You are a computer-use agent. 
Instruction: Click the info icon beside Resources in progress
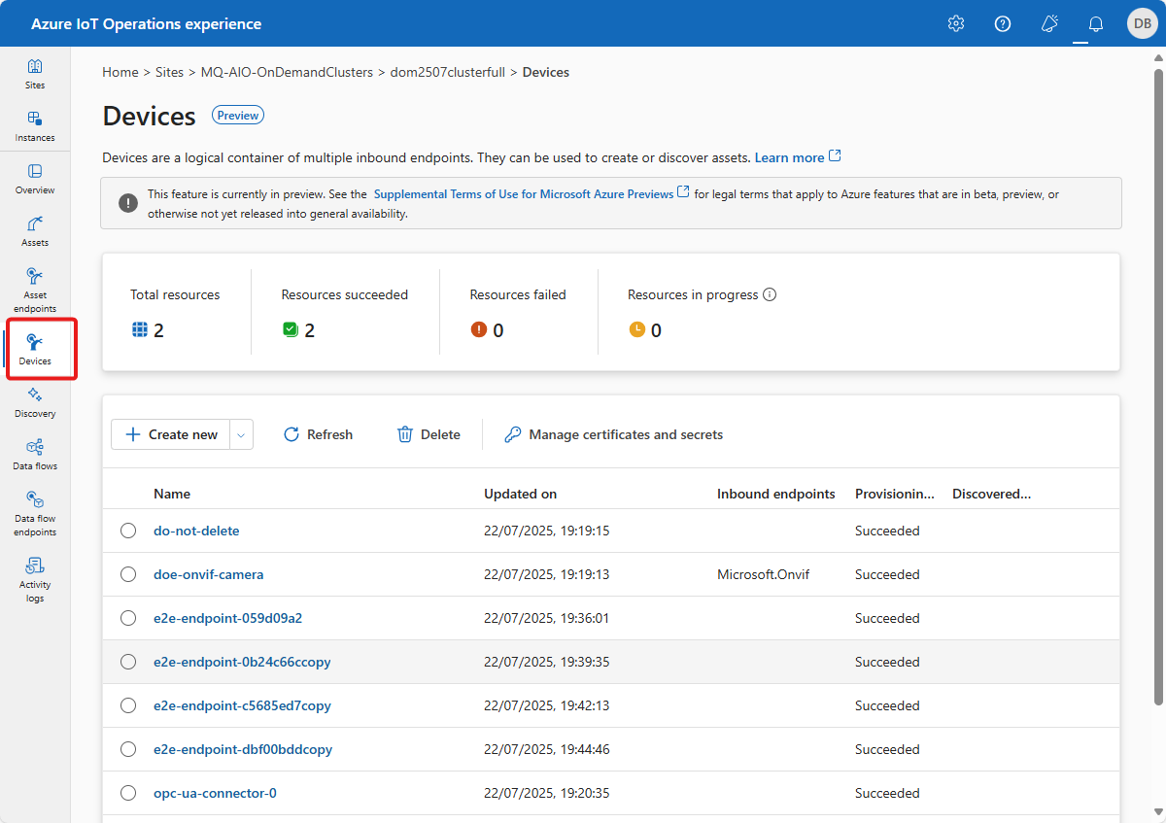(x=770, y=294)
